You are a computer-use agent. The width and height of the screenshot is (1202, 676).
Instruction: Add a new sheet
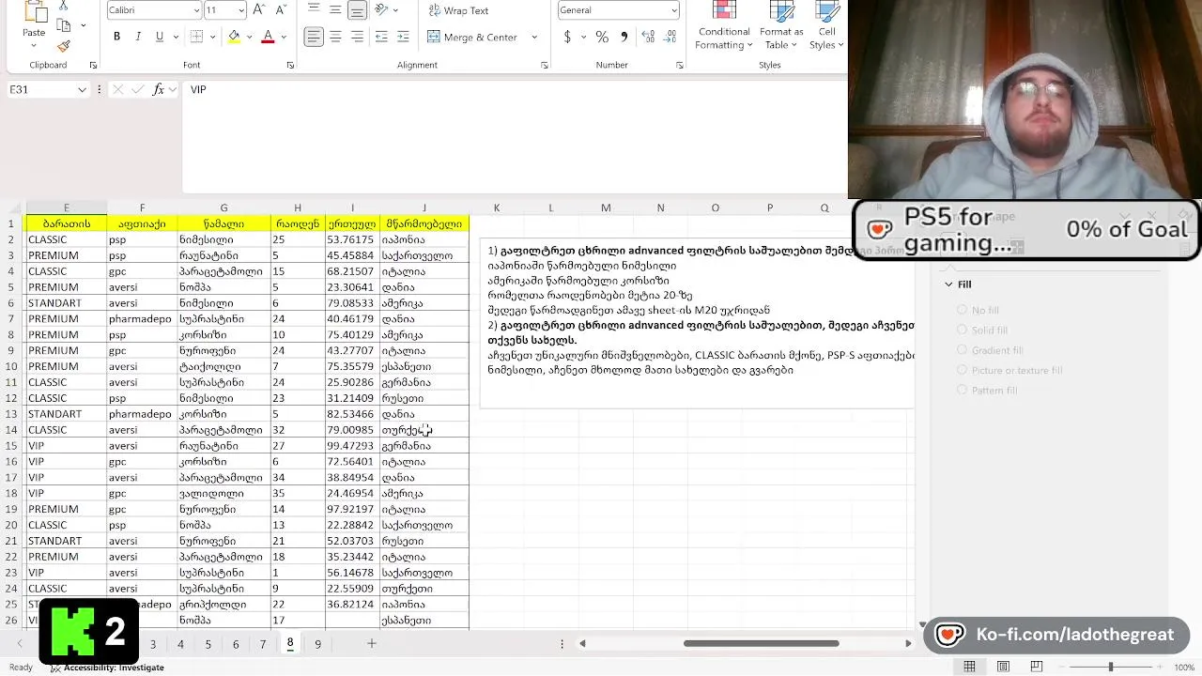pos(371,643)
